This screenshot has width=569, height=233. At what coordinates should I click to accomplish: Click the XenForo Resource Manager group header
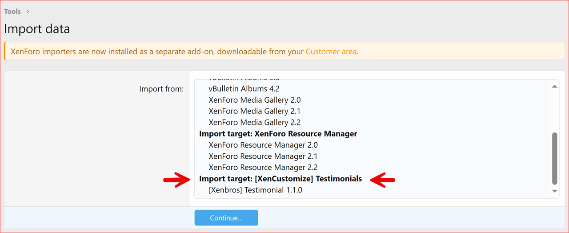[278, 134]
